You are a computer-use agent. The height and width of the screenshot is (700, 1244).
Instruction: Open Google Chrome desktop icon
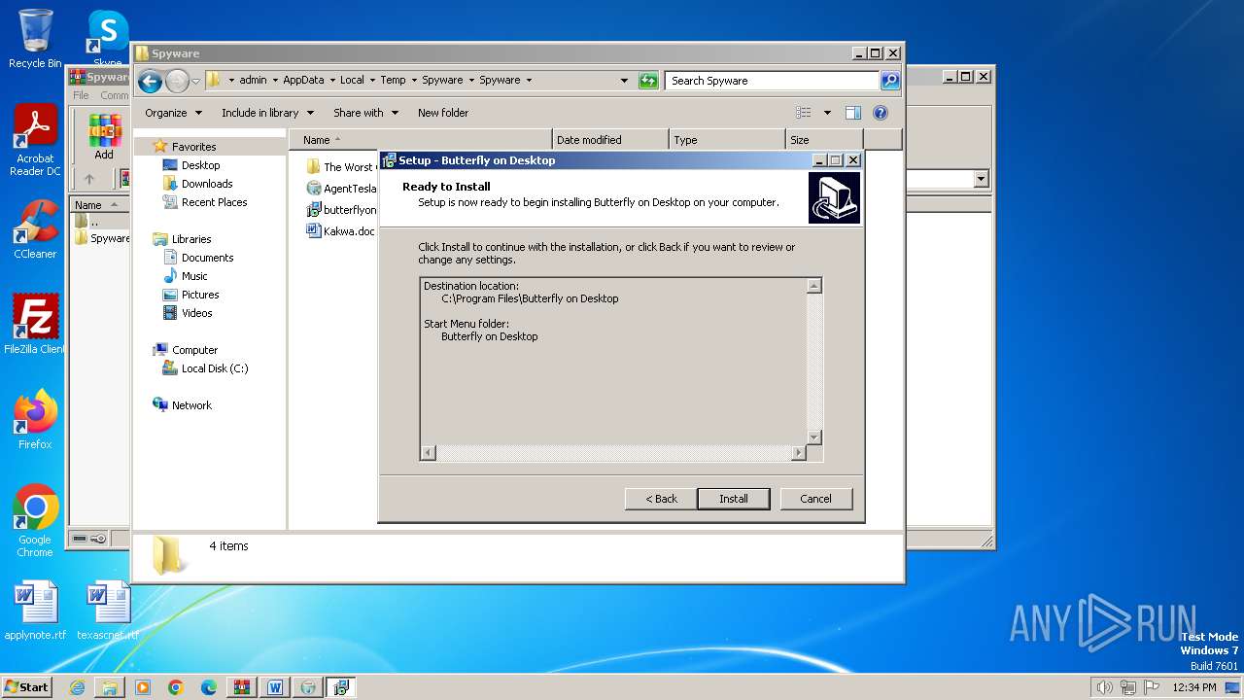35,521
